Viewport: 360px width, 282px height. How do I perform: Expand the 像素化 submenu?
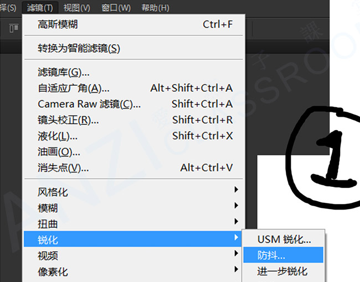tap(133, 271)
